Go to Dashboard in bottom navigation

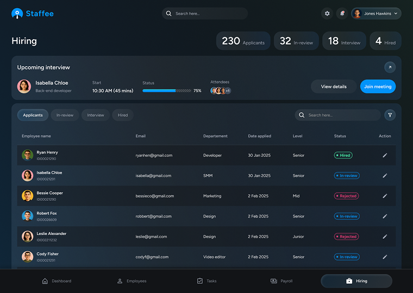pos(57,281)
